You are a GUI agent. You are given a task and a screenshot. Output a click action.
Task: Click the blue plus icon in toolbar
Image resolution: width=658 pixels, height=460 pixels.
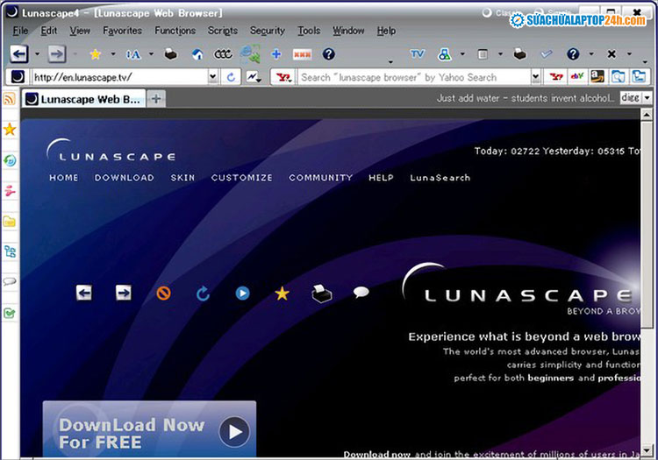(x=275, y=54)
